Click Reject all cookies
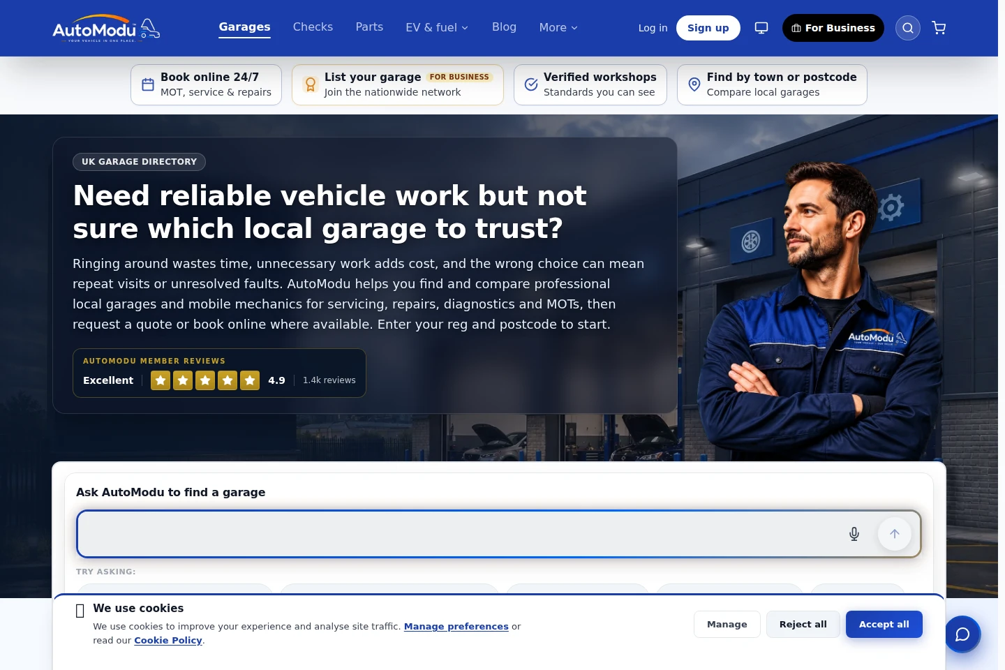1005x670 pixels. click(x=803, y=624)
